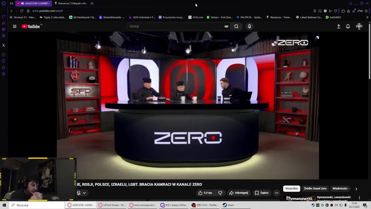Screen dimensions: 371x209
Task: Open the sidebar history clock icon
Action: pyautogui.click(x=3, y=61)
